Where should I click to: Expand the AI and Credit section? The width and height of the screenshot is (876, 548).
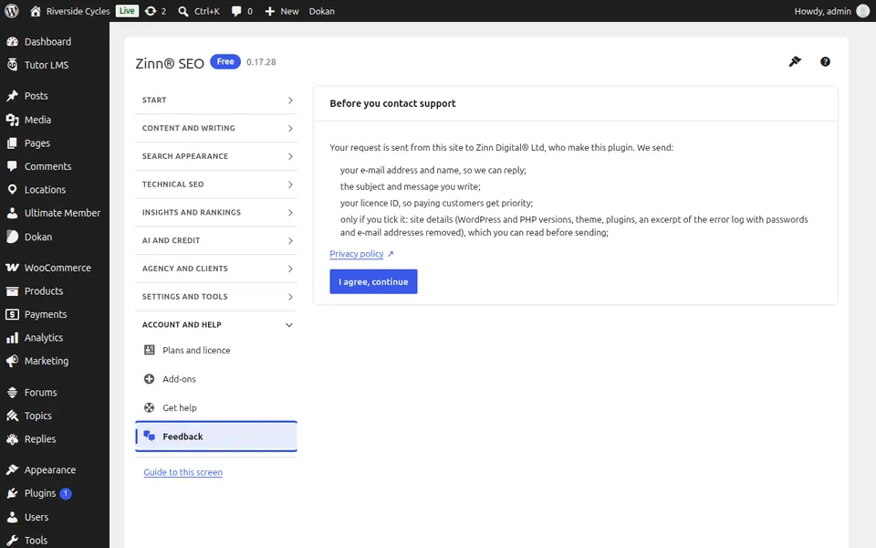tap(216, 240)
